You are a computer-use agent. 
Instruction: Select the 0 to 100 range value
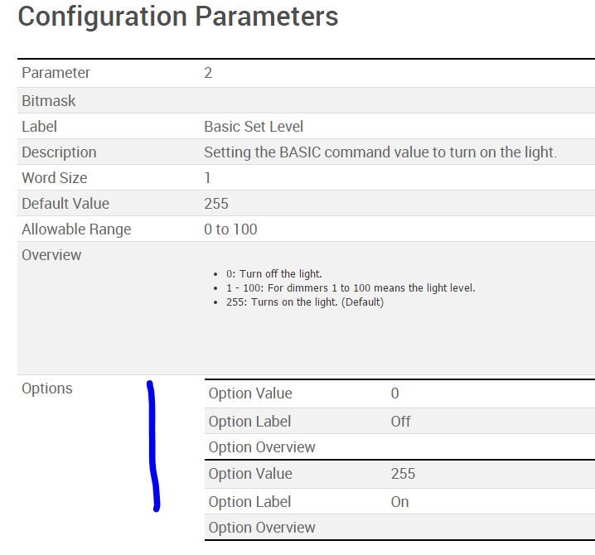click(x=230, y=229)
